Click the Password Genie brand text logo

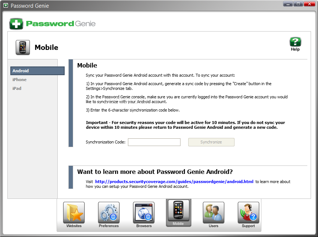tap(61, 24)
